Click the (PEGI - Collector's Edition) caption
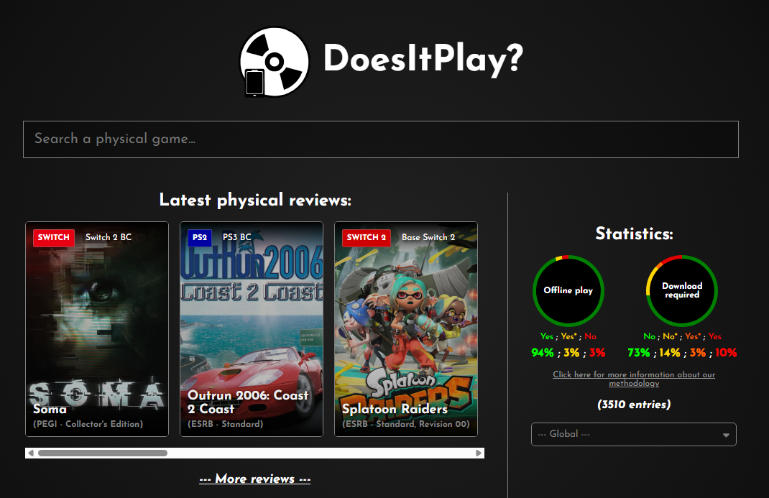769x498 pixels. click(88, 424)
